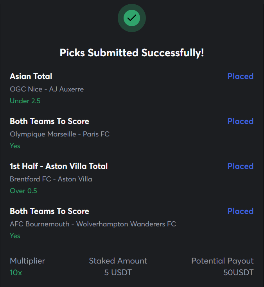Open 1st Half - Aston Villa Total pick
Image resolution: width=264 pixels, height=287 pixels.
[x=59, y=166]
